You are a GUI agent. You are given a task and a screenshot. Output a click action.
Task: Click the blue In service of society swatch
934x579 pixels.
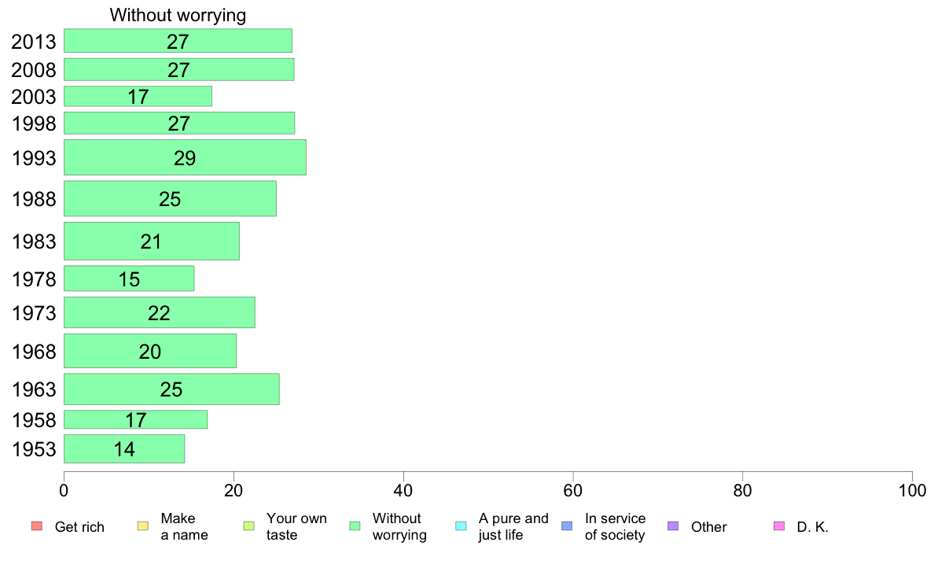[x=567, y=526]
